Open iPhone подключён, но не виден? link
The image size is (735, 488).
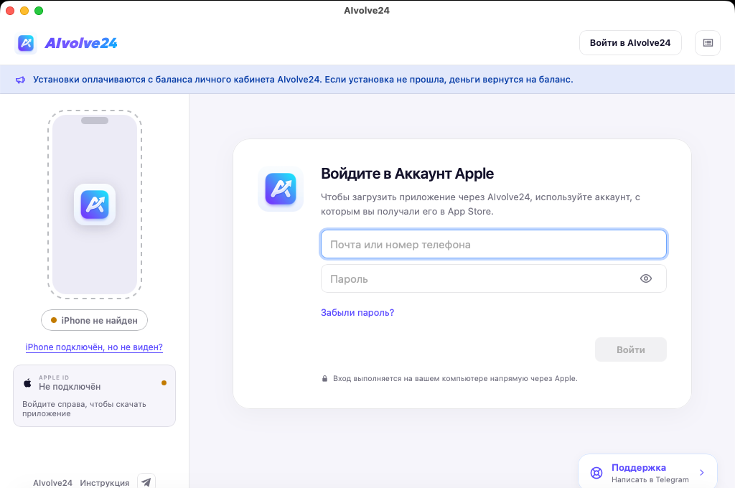point(94,347)
